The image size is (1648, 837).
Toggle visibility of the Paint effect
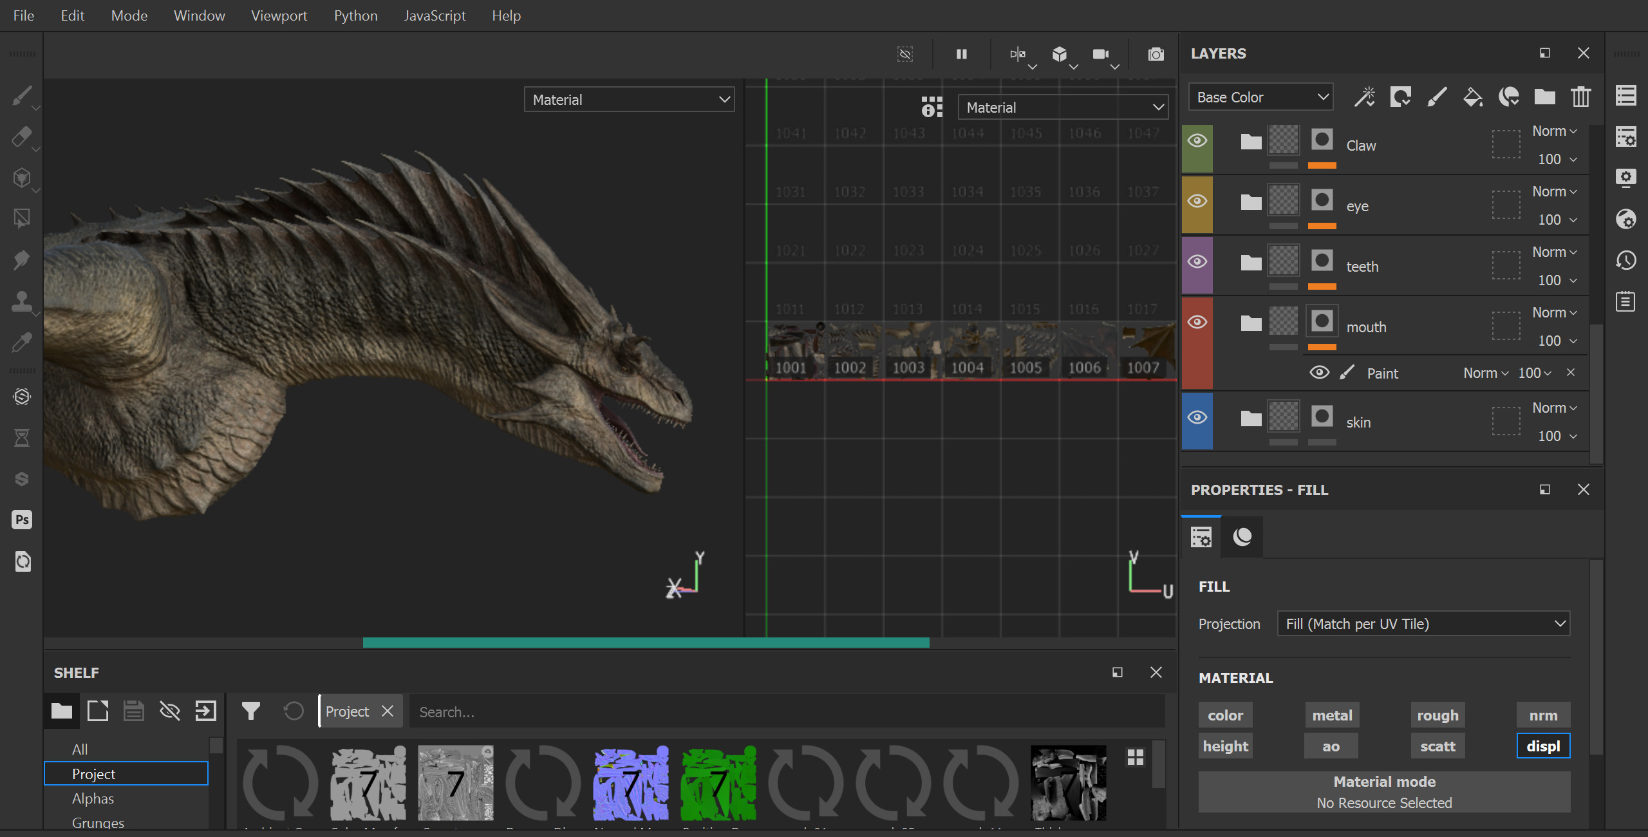(x=1319, y=373)
